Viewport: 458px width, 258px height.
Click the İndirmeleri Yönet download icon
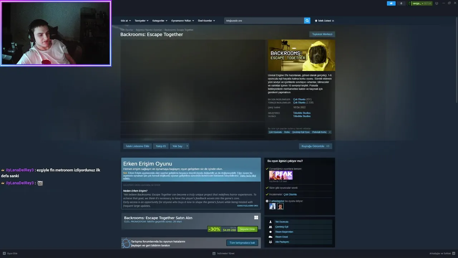tap(214, 253)
